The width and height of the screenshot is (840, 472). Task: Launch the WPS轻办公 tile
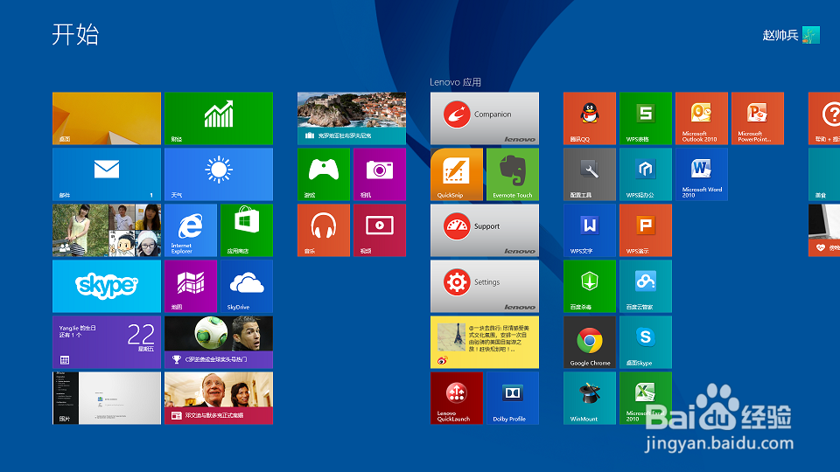(x=646, y=175)
